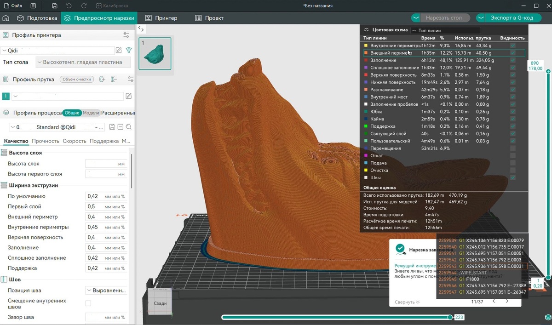This screenshot has width=552, height=325.
Task: Click lower handle of vertical layer slider
Action: 548,278
